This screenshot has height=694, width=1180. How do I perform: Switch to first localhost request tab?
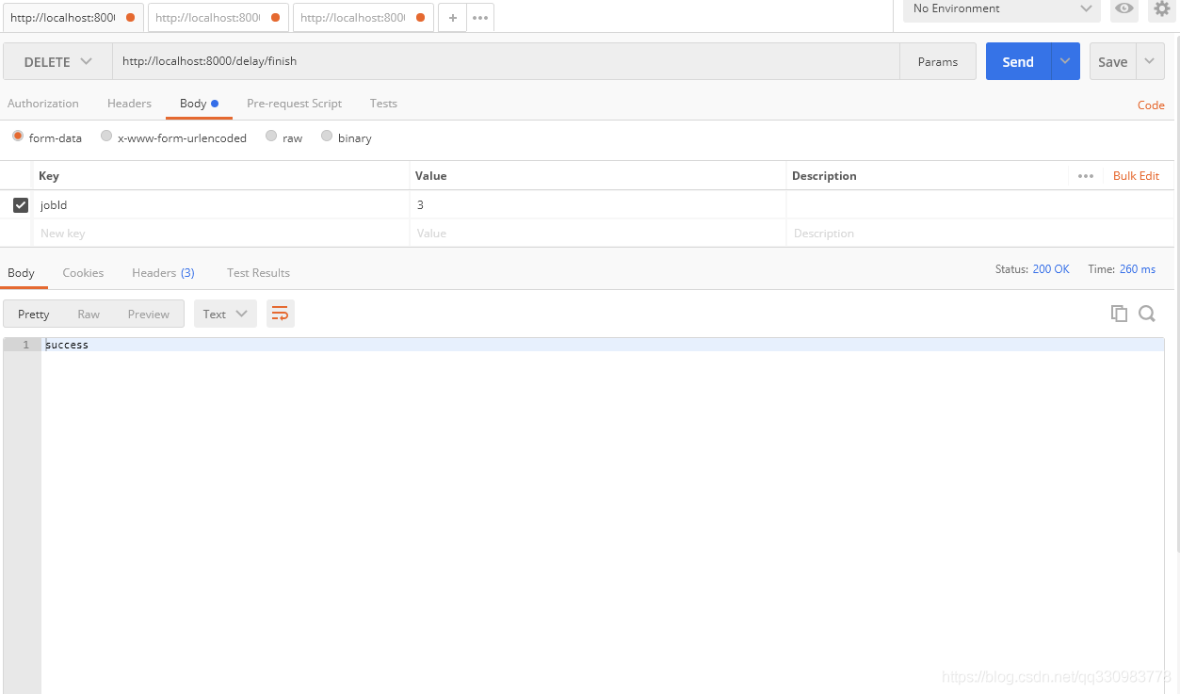73,18
